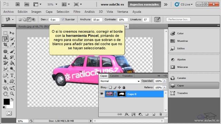The height and width of the screenshot is (124, 221).
Task: Select the Brush tool
Action: 12,51
